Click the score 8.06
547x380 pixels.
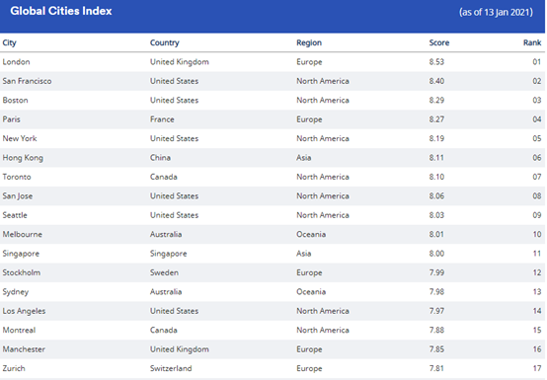pyautogui.click(x=436, y=196)
